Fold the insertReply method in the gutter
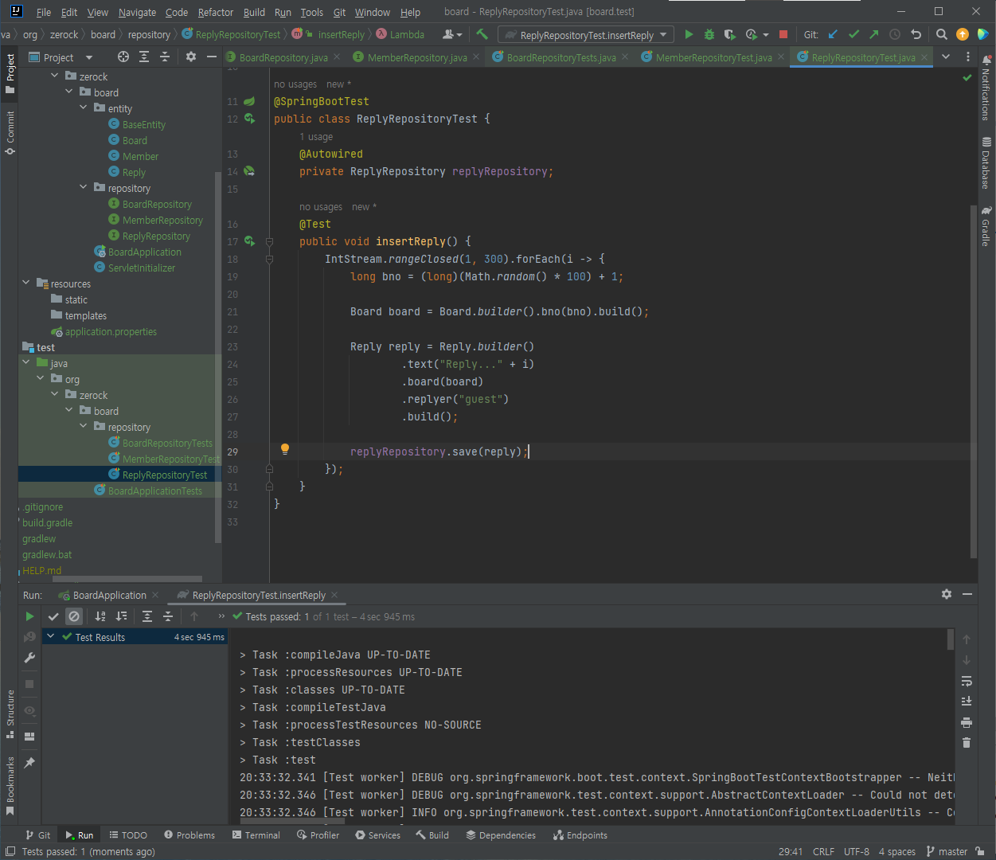Screen dimensions: 996x860 click(x=269, y=241)
